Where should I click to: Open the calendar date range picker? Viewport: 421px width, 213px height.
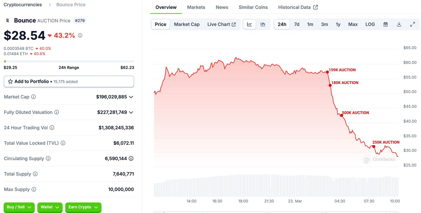(x=385, y=24)
